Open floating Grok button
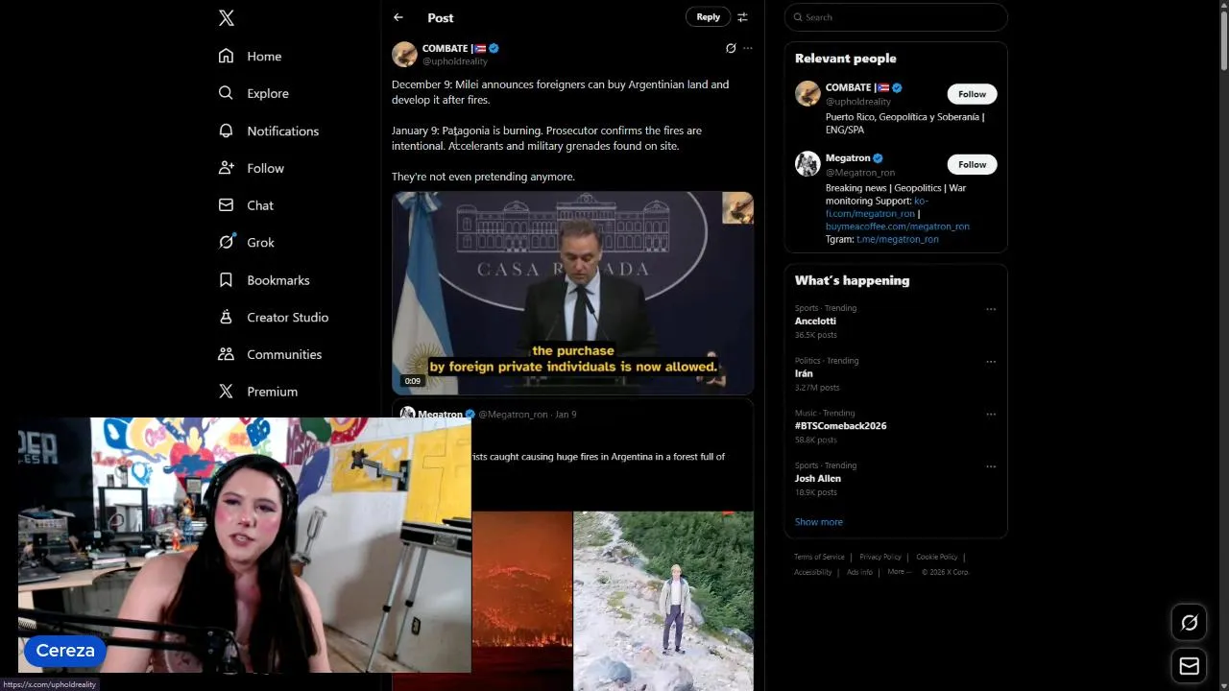Viewport: 1229px width, 691px height. pos(1189,623)
